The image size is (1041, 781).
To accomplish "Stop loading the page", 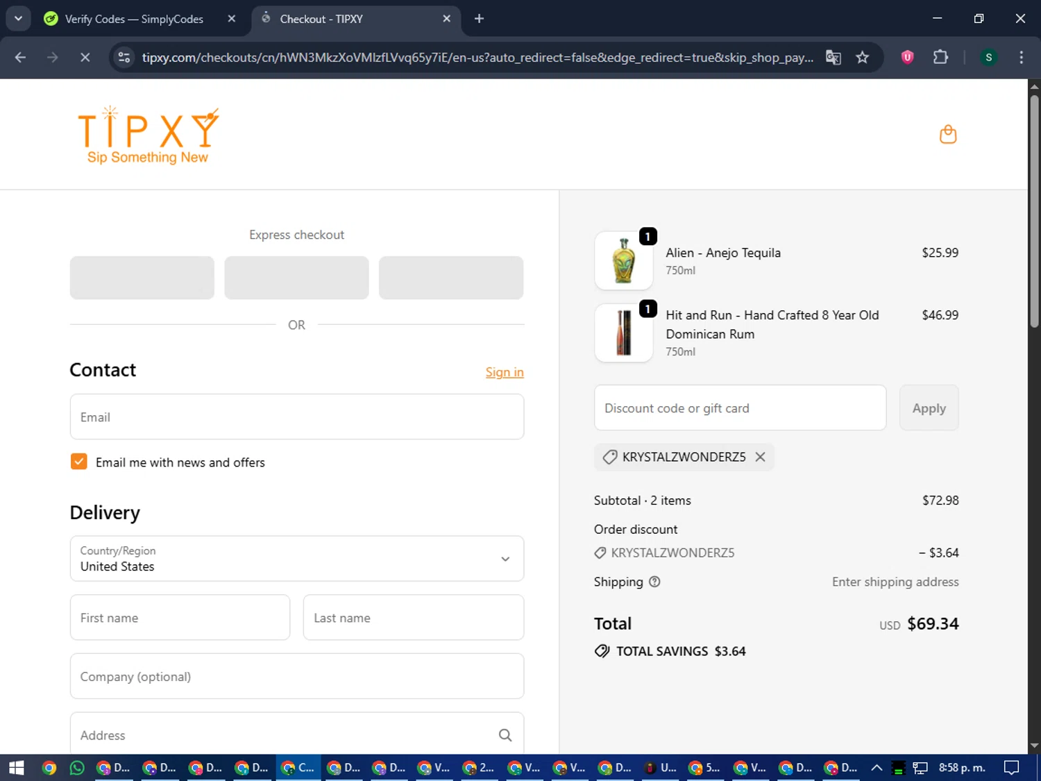I will [x=85, y=57].
